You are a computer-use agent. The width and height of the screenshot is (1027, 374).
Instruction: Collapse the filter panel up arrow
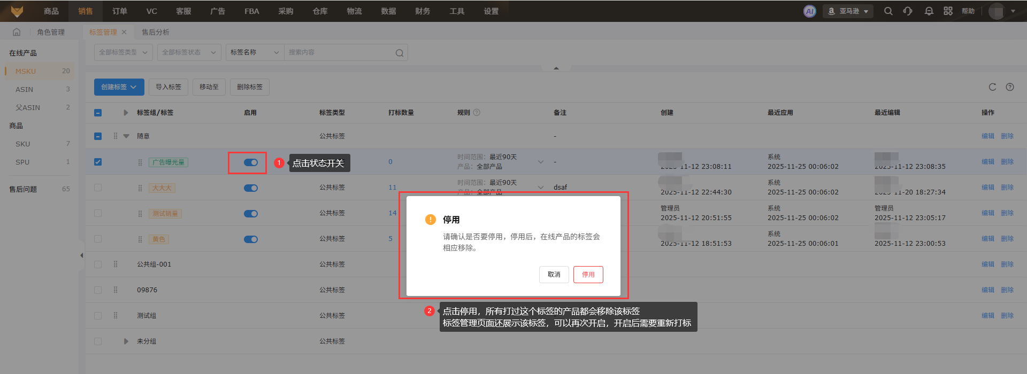pos(556,68)
